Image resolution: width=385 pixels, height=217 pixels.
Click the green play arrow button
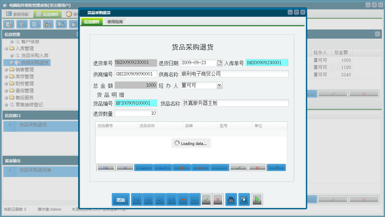257,199
